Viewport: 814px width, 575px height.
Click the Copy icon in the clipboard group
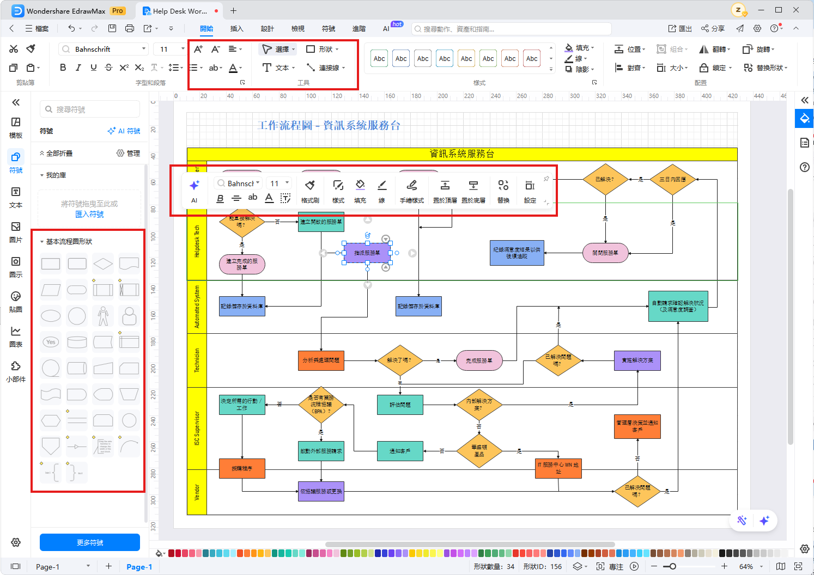[14, 68]
